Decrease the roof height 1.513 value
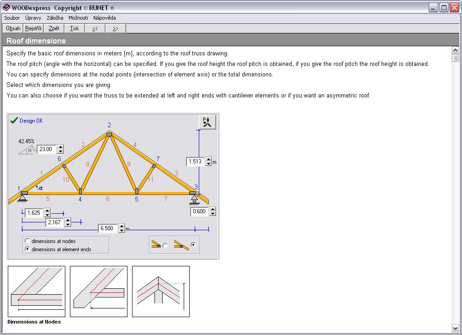This screenshot has height=335, width=462. click(209, 164)
